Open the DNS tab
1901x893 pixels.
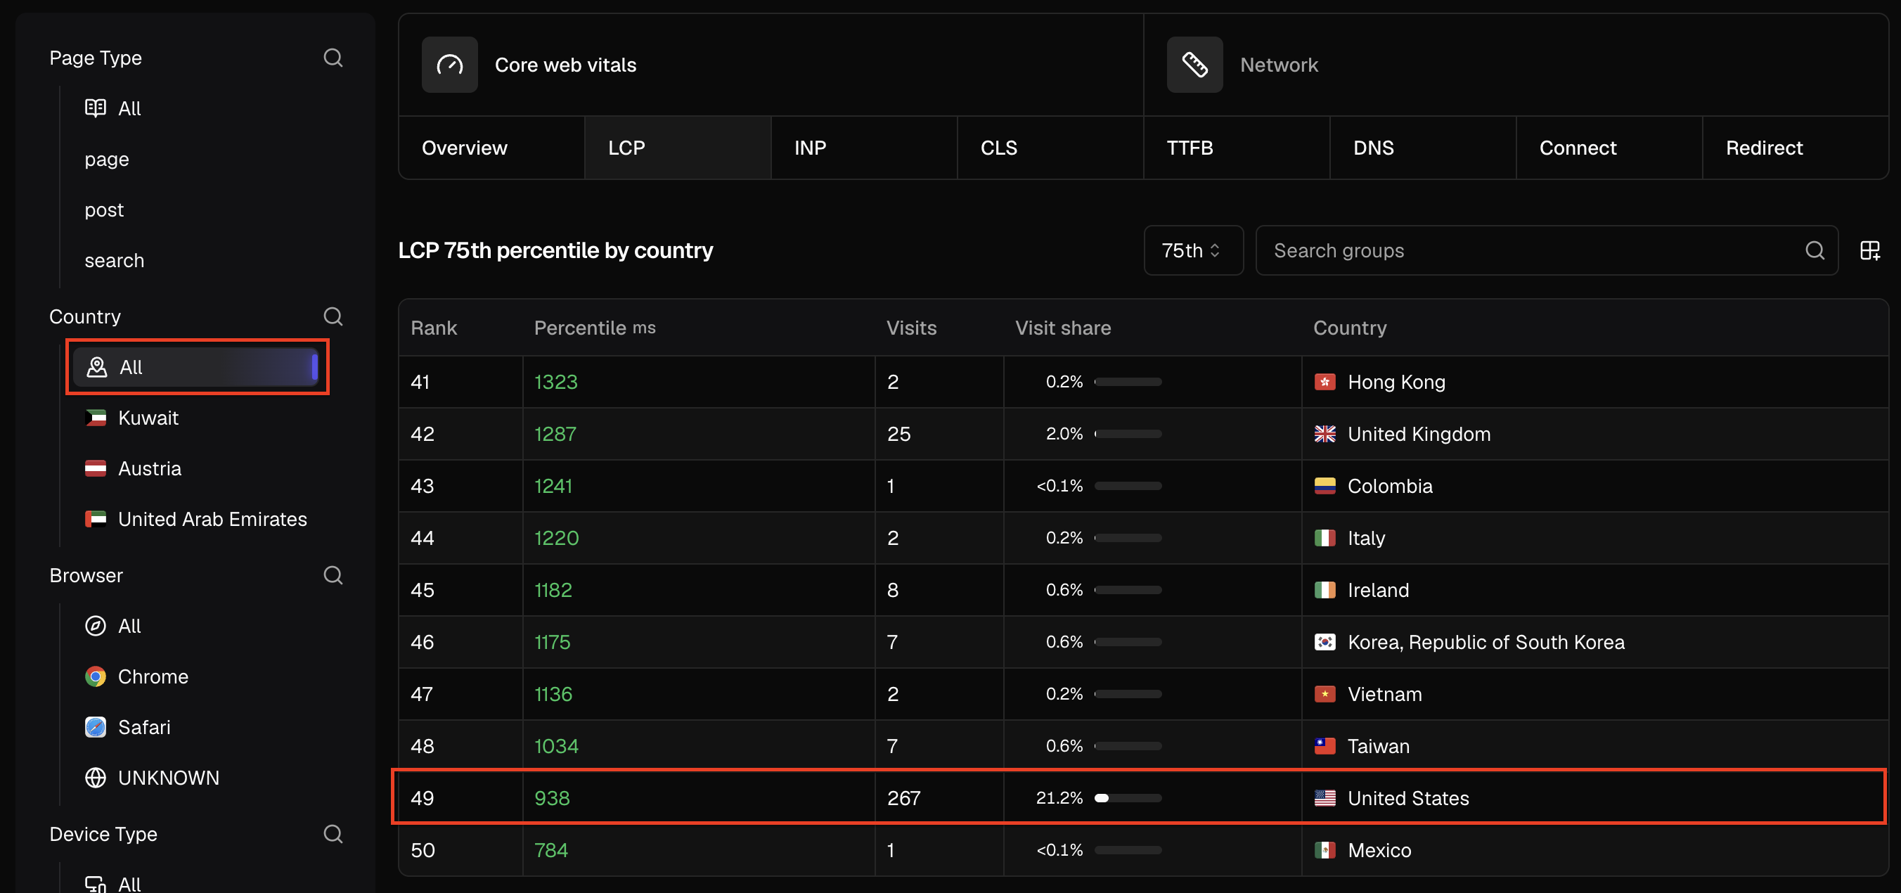[1422, 148]
